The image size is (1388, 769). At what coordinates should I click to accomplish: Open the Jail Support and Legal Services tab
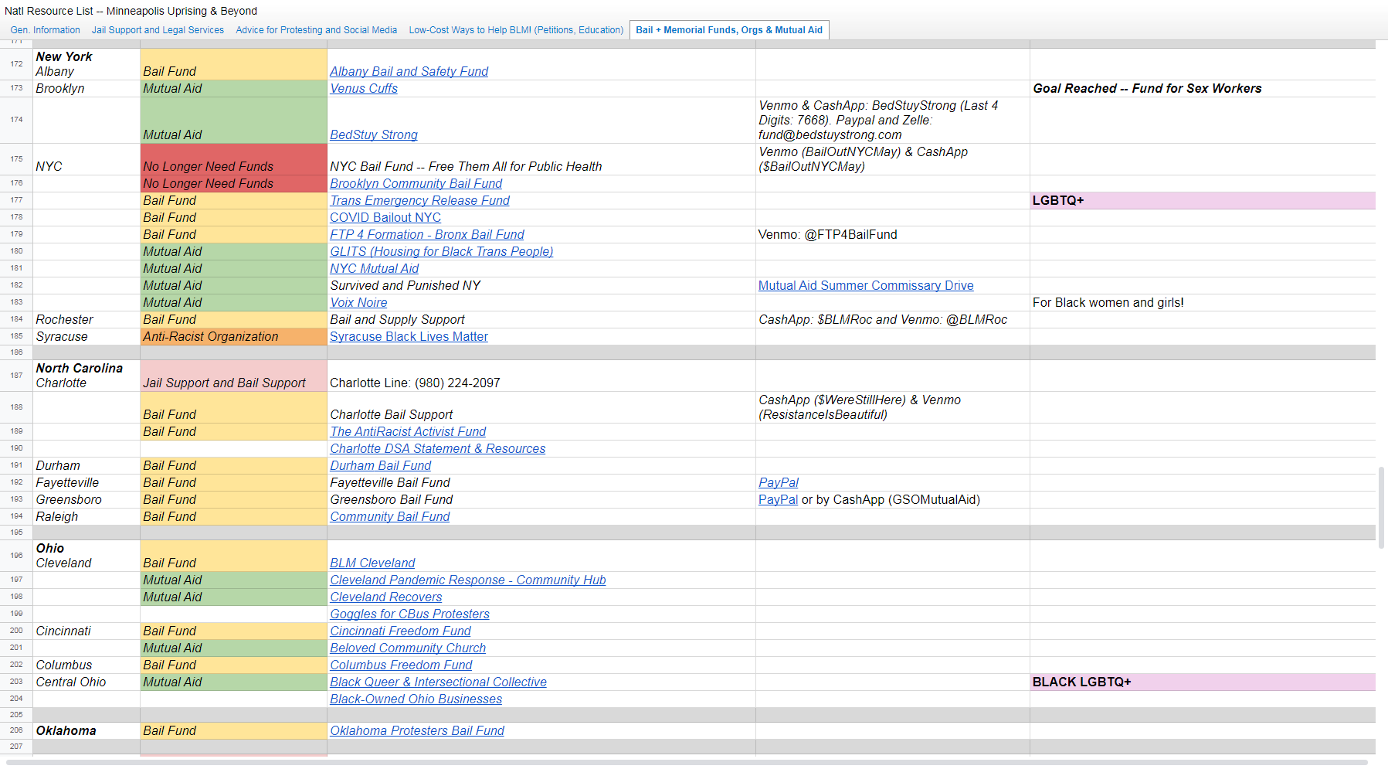pos(158,30)
